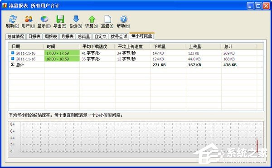Click the red bar in hourly chart
This screenshot has width=272, height=168.
coord(257,145)
